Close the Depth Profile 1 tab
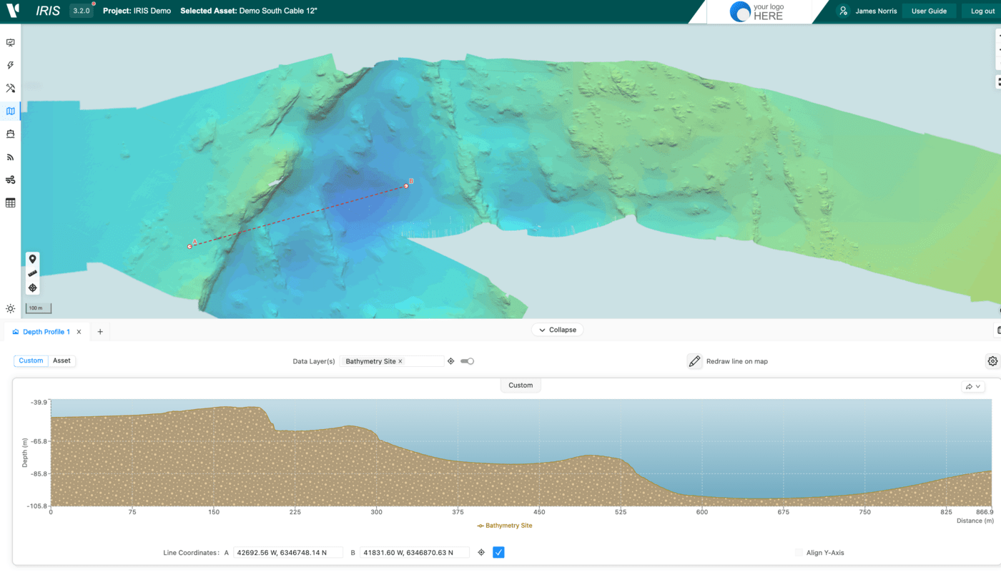Screen dimensions: 1001x575 79,332
